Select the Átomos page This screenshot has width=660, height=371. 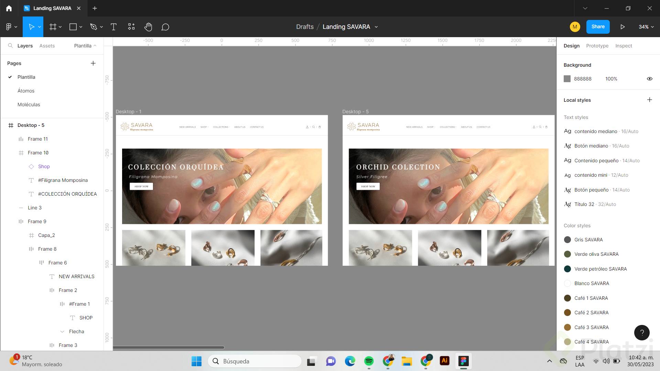[26, 91]
